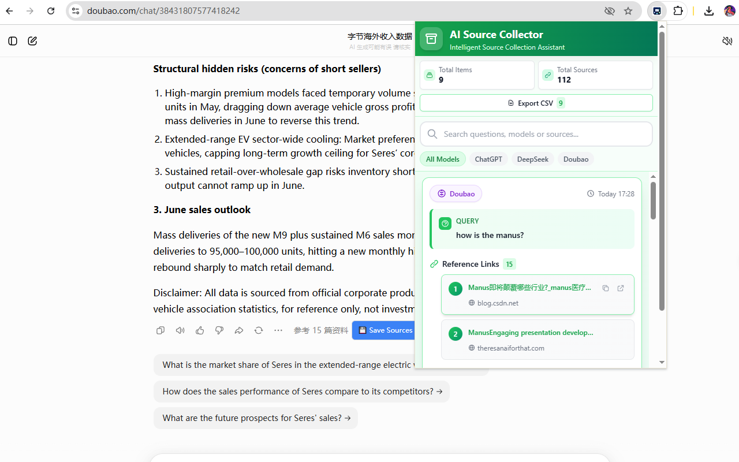The image size is (739, 462).
Task: Click the '3. June sales outlook' heading
Action: tap(202, 210)
